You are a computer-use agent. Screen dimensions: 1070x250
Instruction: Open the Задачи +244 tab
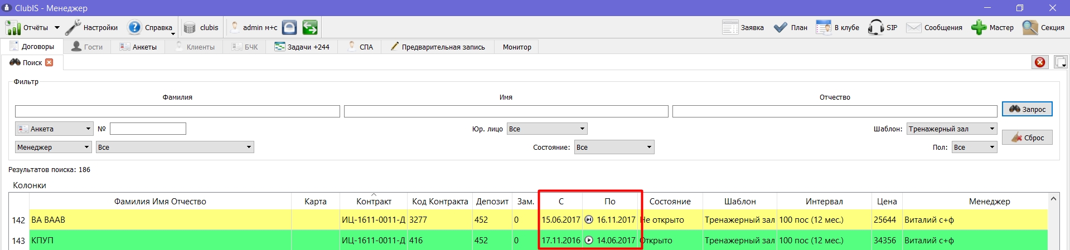[x=302, y=47]
